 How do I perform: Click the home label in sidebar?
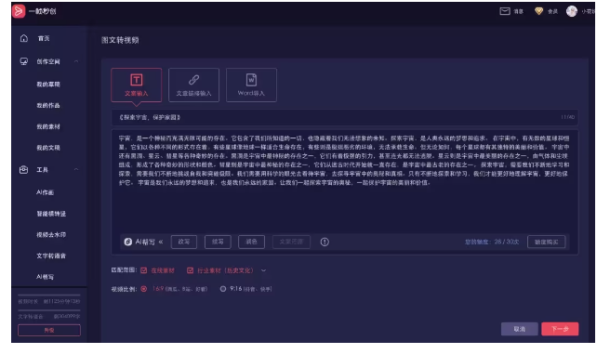44,38
